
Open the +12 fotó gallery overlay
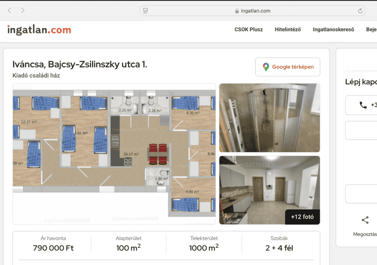click(302, 217)
